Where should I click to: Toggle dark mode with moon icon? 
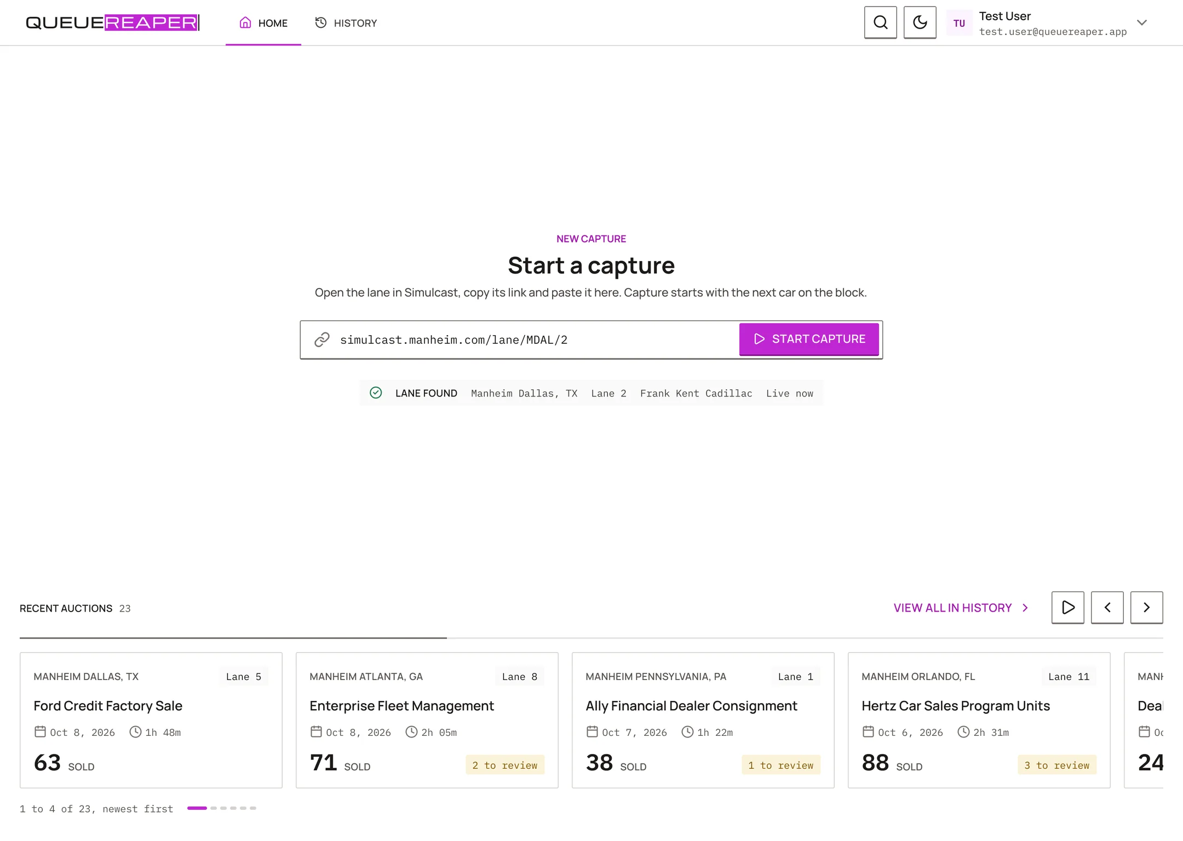(x=920, y=22)
